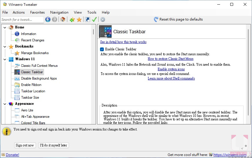252x158 pixels.
Task: Click the yellow warning exclamation icon
Action: (x=7, y=132)
